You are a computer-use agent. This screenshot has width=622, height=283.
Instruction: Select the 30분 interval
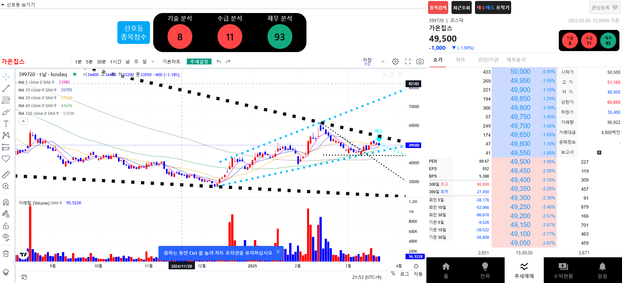(x=101, y=61)
